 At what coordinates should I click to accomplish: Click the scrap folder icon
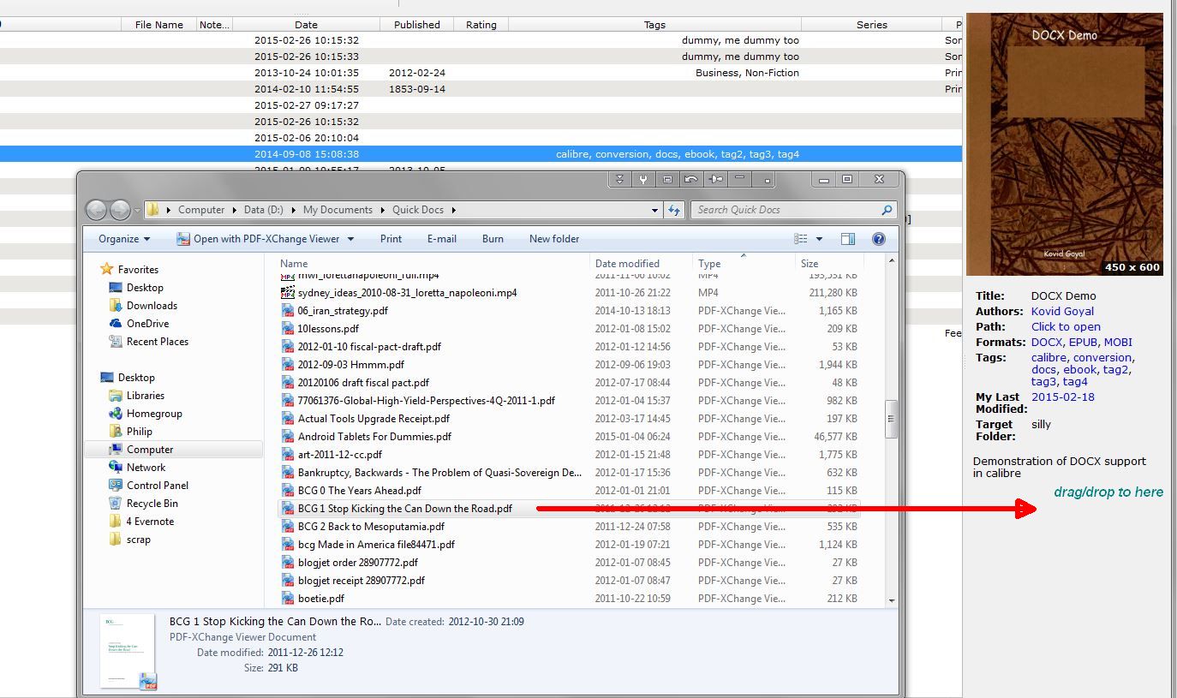116,540
